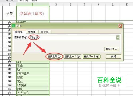The width and height of the screenshot is (133, 96).
Task: Click the 学制 header cell
Action: pos(10,13)
